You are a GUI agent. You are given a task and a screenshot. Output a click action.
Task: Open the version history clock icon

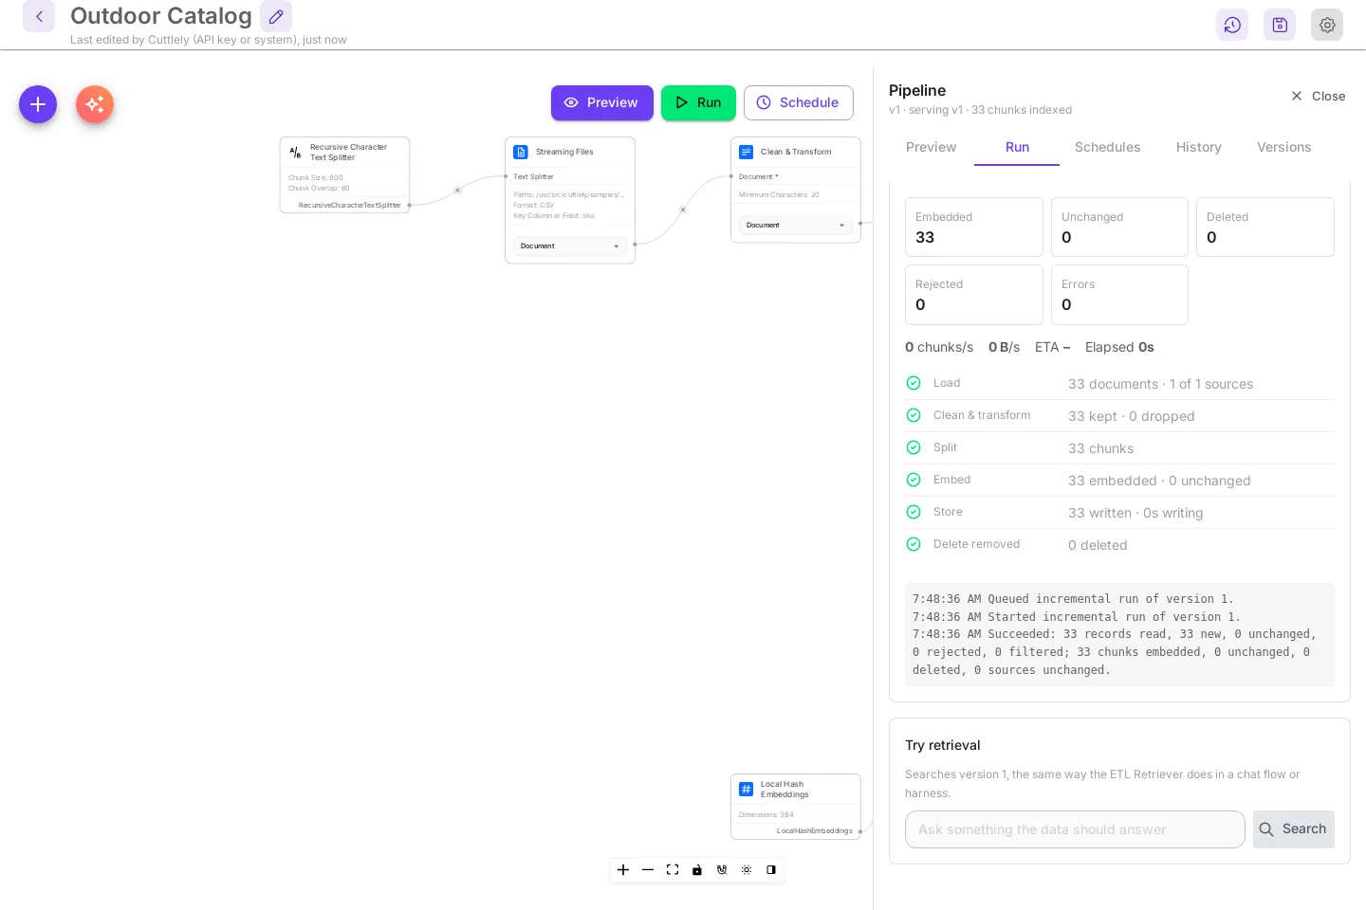[1232, 25]
